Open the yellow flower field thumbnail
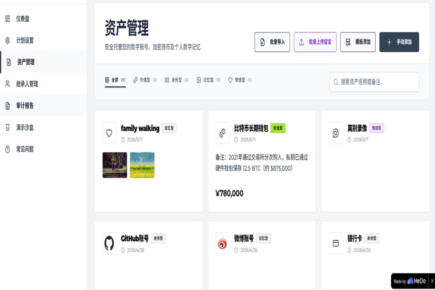Viewport: 435px width, 290px height. click(x=142, y=165)
